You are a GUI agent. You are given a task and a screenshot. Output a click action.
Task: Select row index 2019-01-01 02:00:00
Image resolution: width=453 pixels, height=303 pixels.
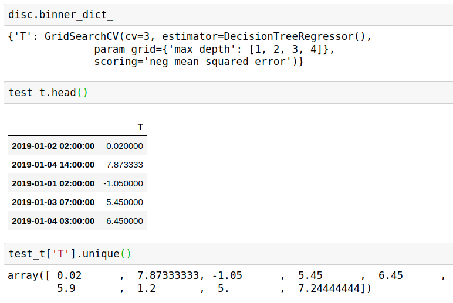pos(53,183)
